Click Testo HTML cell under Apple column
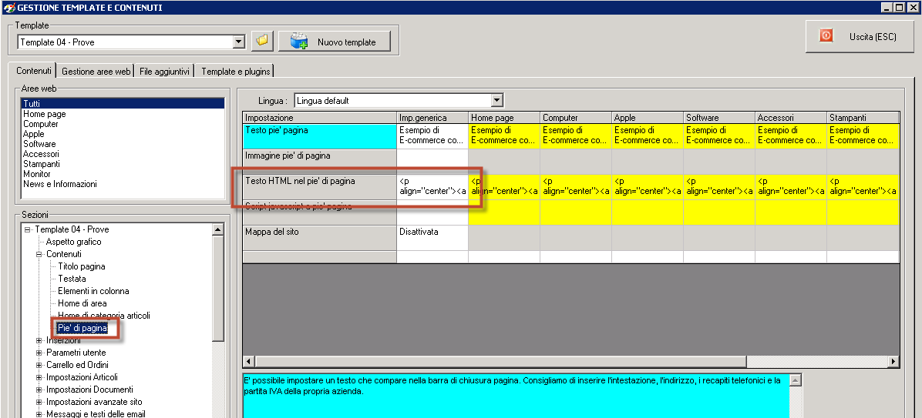Image resolution: width=922 pixels, height=418 pixels. (648, 187)
